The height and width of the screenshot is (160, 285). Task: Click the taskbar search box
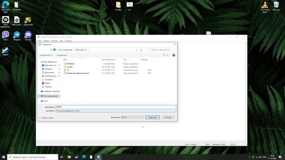[33, 157]
